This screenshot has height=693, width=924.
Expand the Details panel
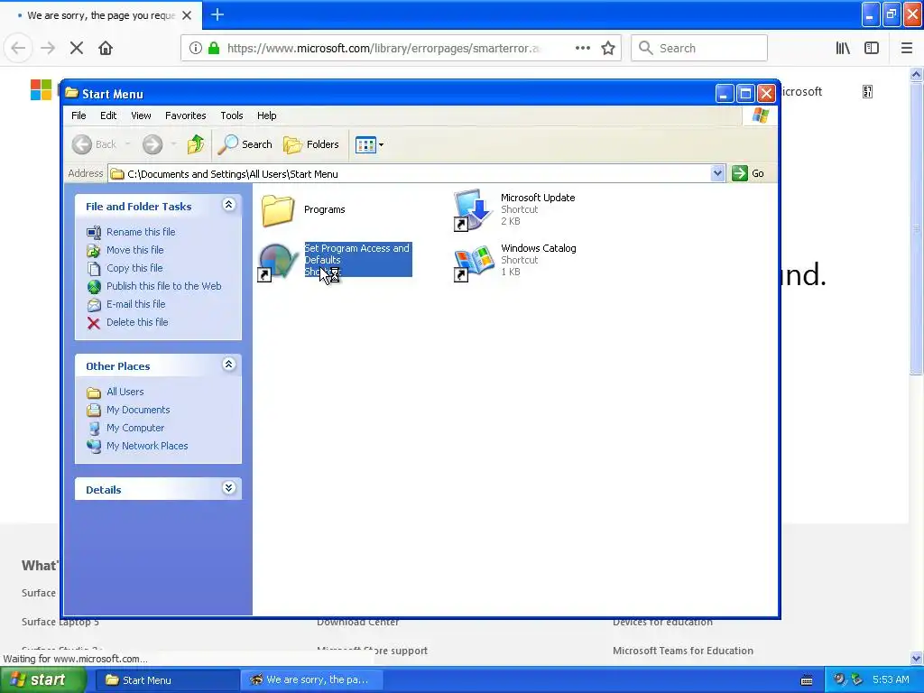[x=228, y=488]
